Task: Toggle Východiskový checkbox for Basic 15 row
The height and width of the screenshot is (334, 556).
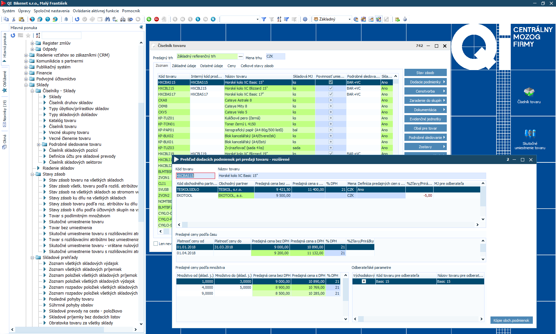Action: (364, 281)
